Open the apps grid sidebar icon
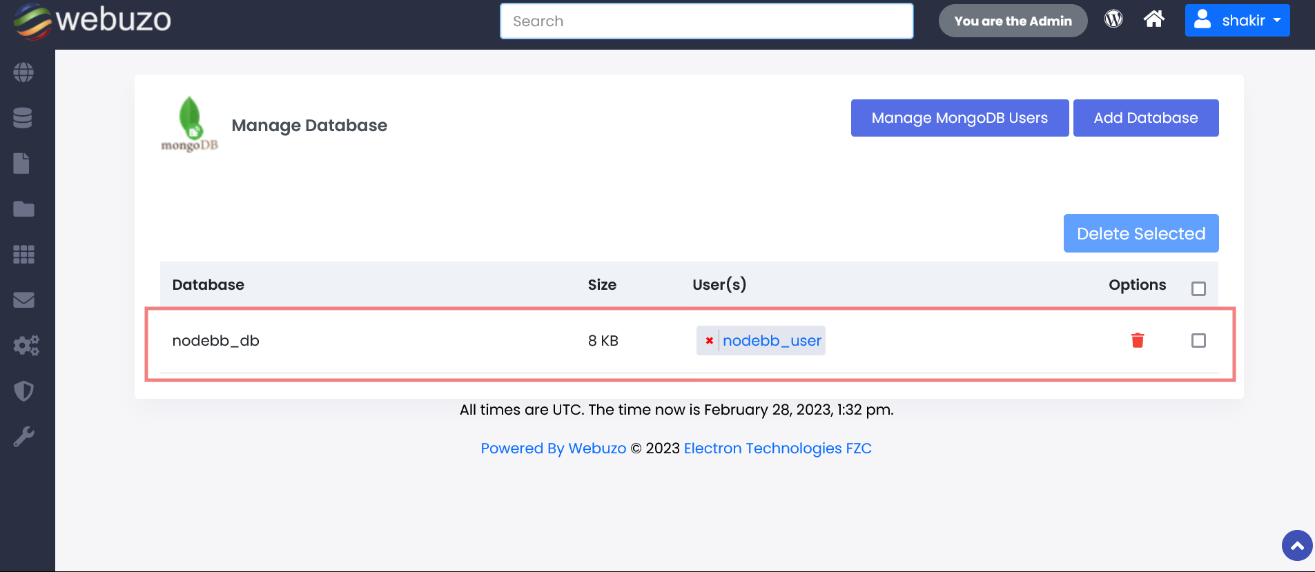Screen dimensions: 1315x572 23,255
